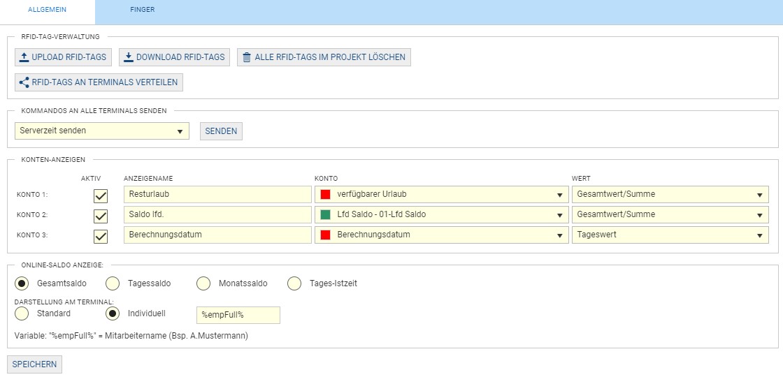This screenshot has height=377, width=783.
Task: Uncheck the Aktiv checkbox for Konto 1
Action: [x=101, y=195]
